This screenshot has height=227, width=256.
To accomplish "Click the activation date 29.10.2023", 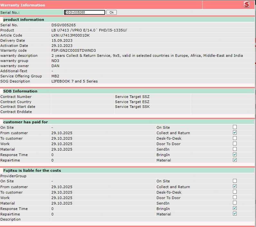I will 62,46.
